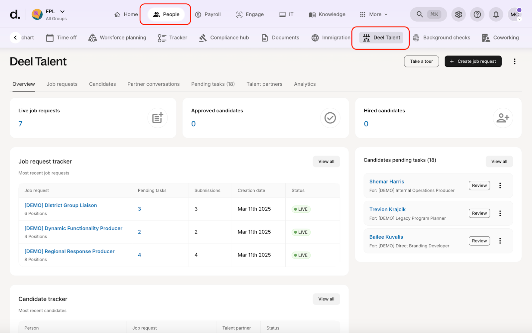Open the Analytics tab
Screen dimensions: 532x333
coord(305,84)
